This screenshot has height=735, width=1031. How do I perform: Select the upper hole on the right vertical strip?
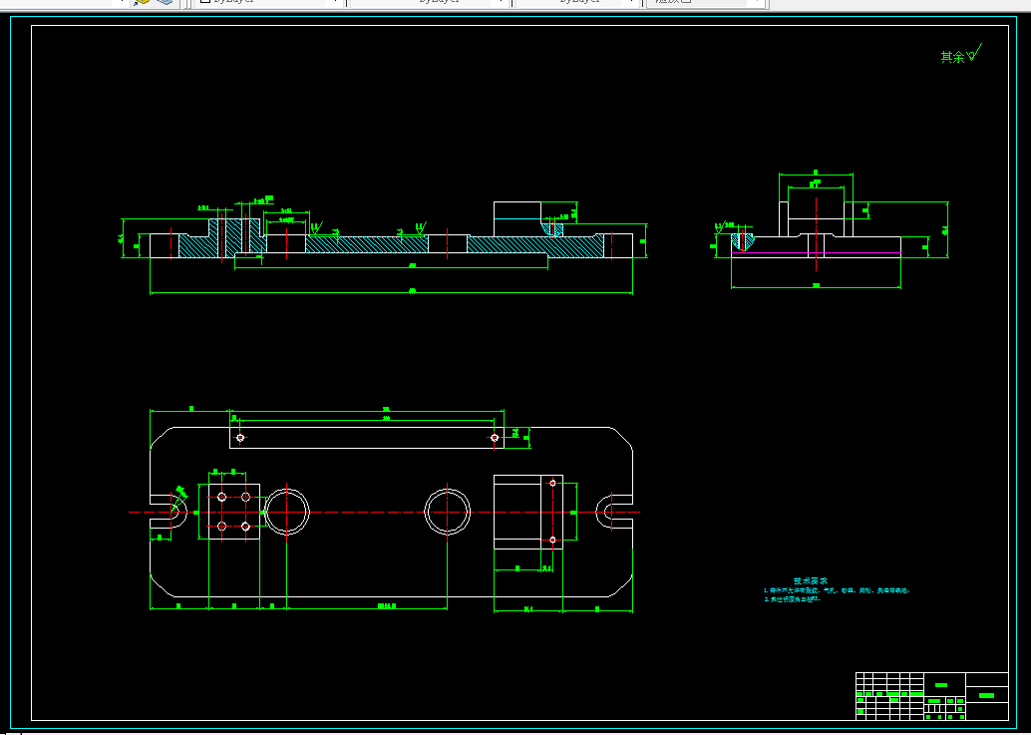pyautogui.click(x=552, y=484)
